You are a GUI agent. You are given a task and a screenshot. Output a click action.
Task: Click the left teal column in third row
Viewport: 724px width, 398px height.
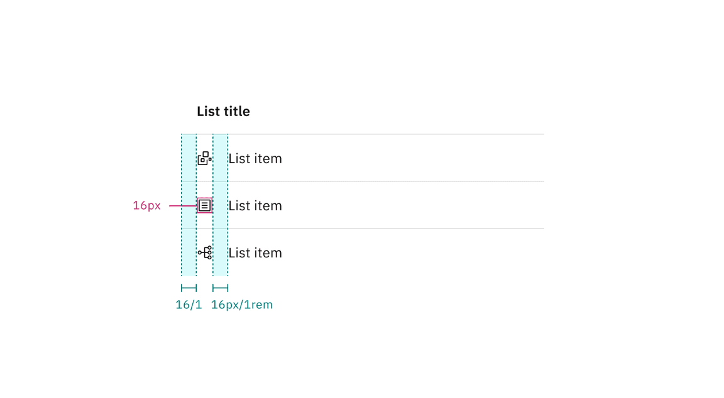click(189, 252)
